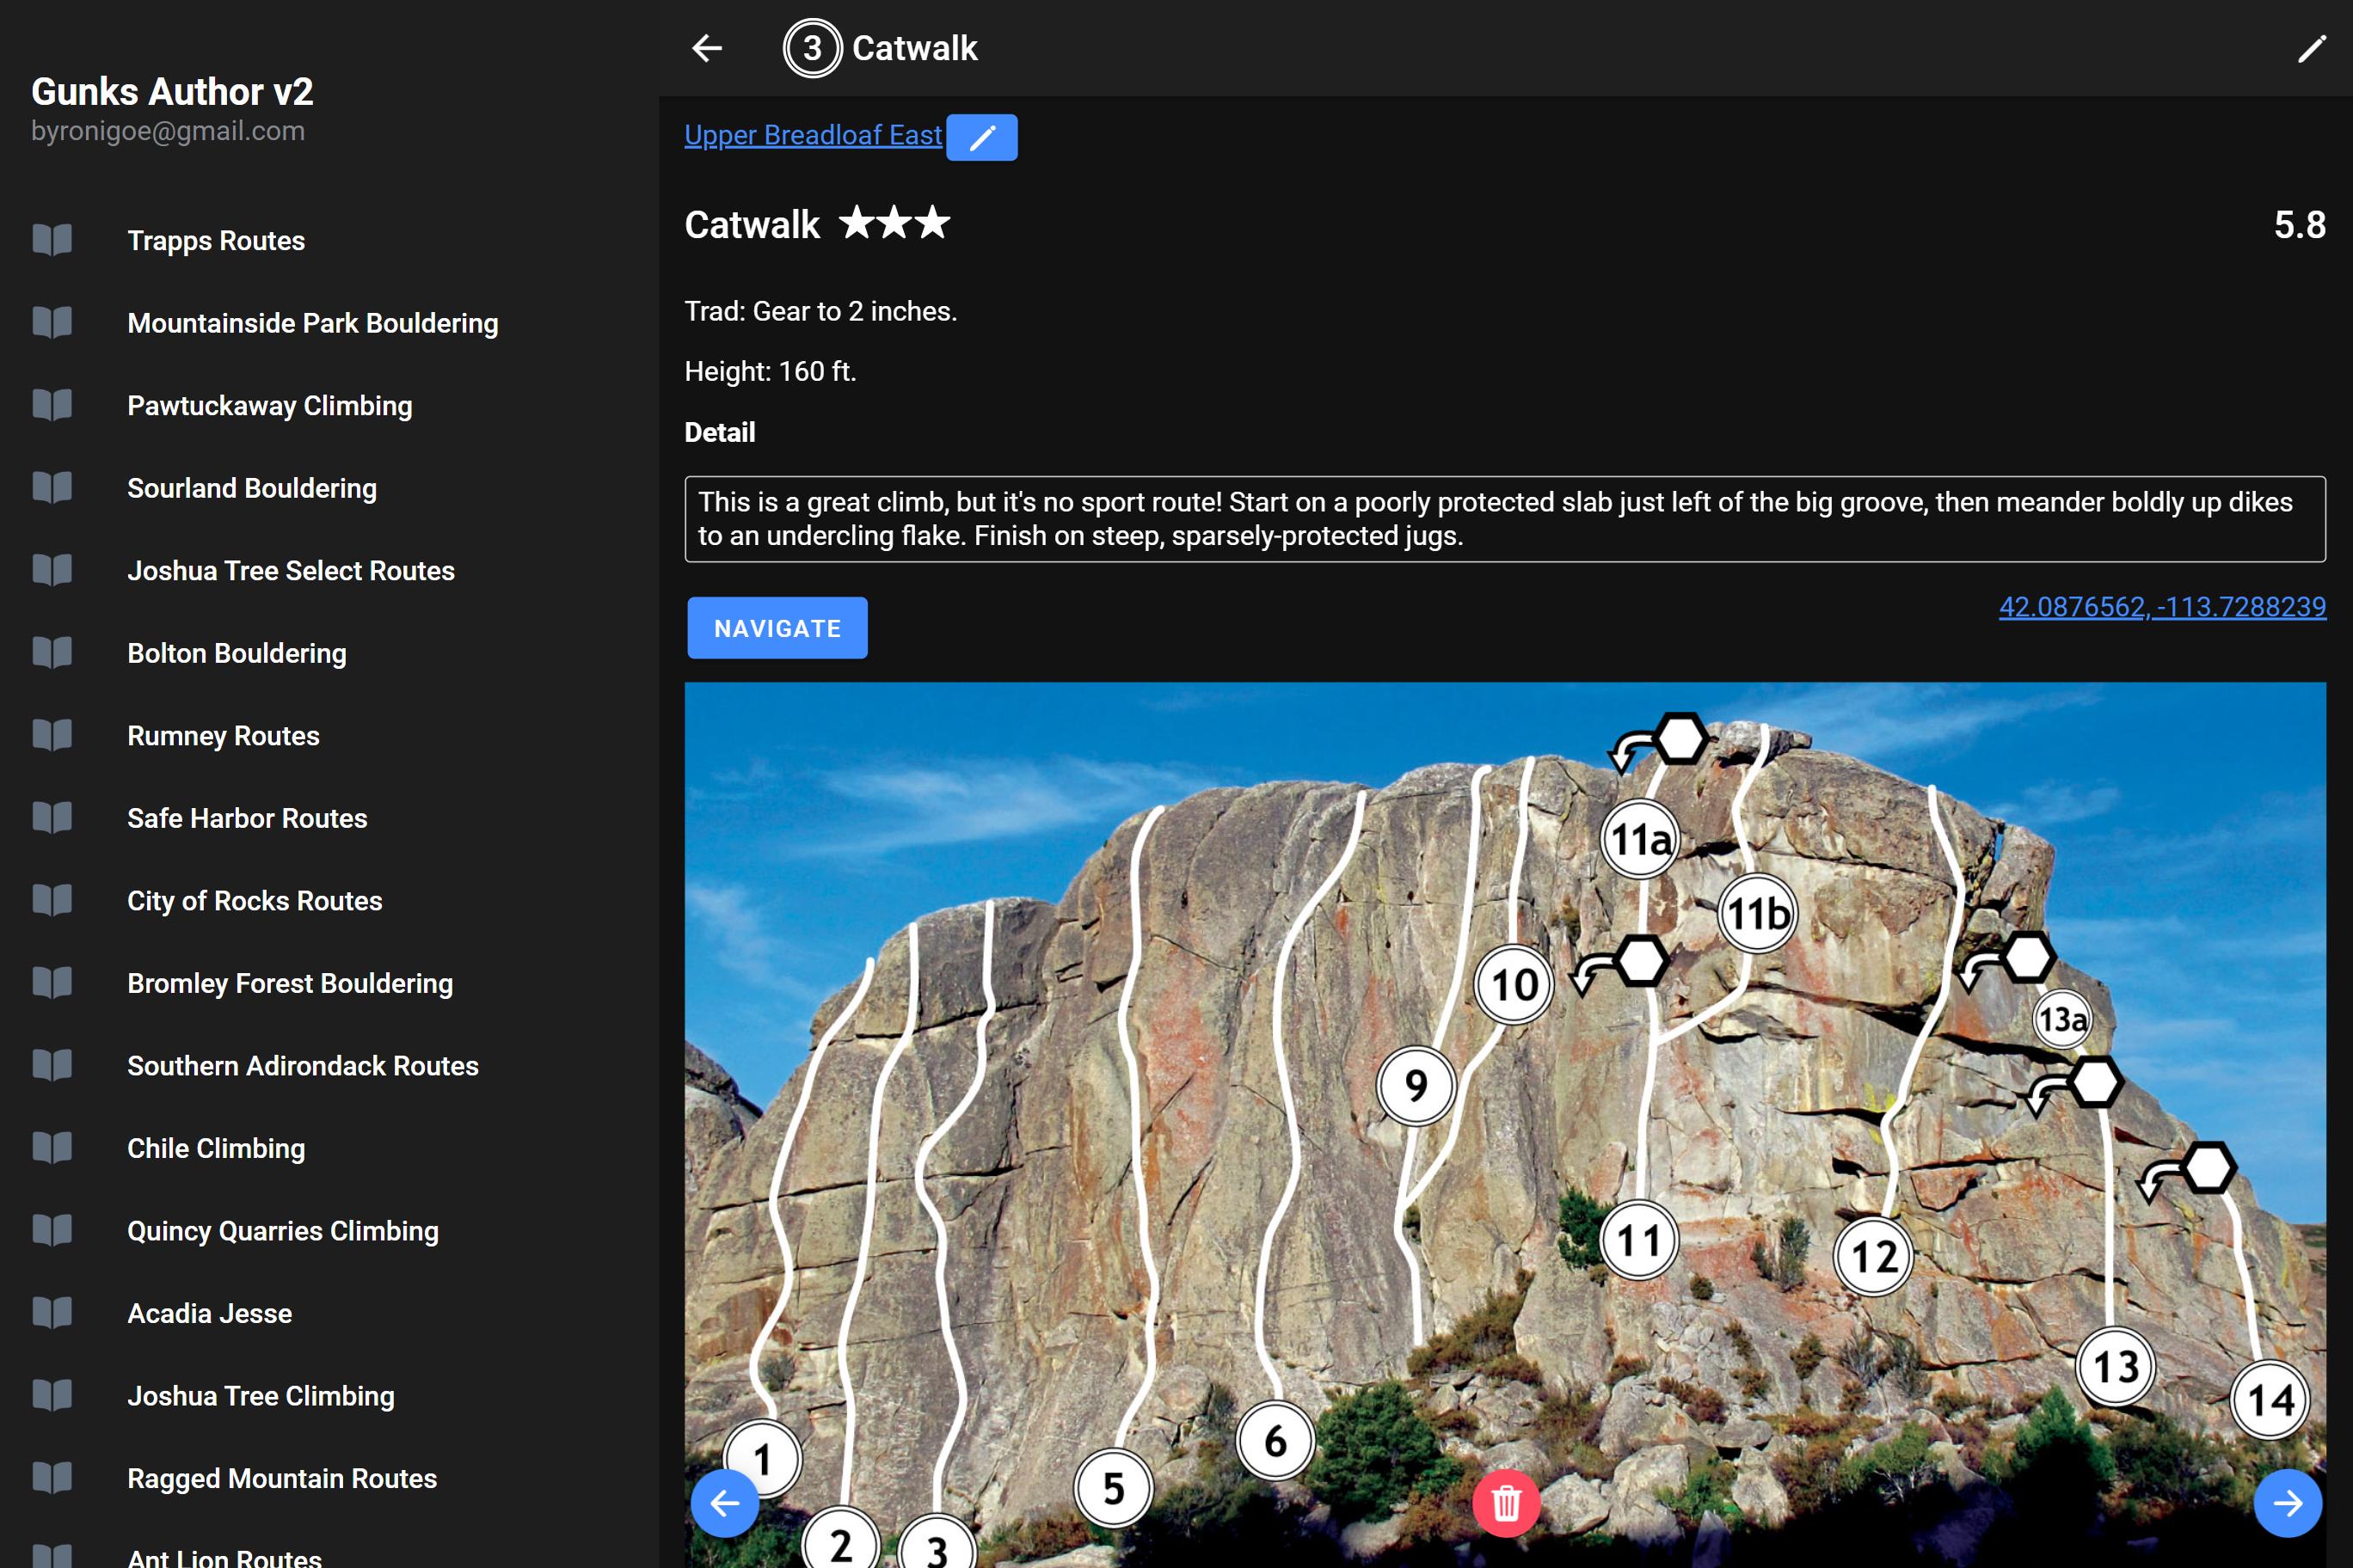The width and height of the screenshot is (2353, 1568).
Task: Open City of Rocks Routes guide
Action: 255,900
